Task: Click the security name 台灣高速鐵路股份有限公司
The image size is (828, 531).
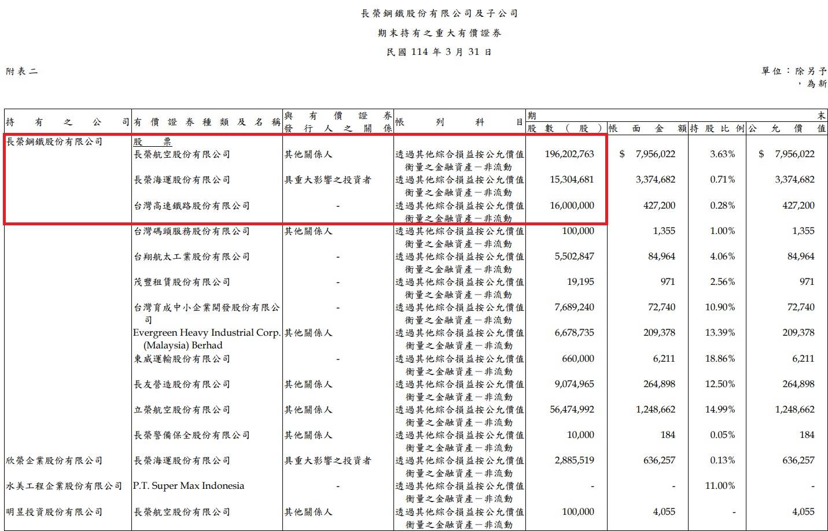Action: 192,206
